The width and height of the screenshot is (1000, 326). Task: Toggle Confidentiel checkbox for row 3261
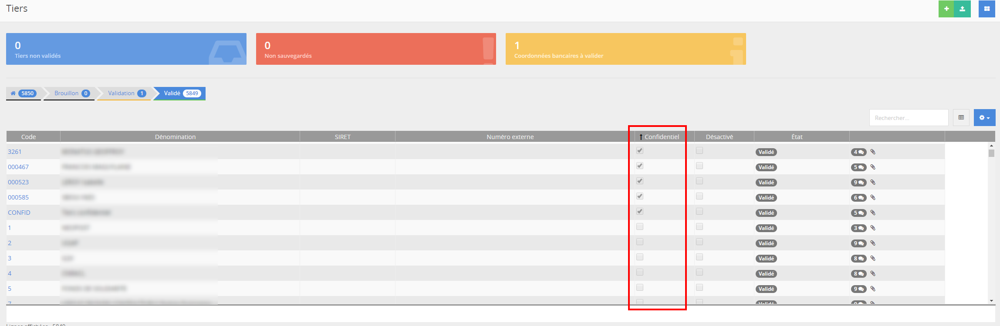coord(640,151)
